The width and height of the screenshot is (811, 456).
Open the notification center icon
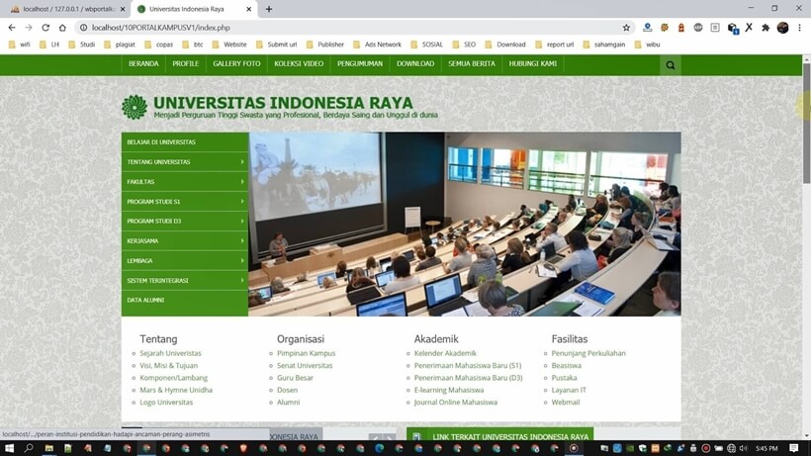(794, 448)
